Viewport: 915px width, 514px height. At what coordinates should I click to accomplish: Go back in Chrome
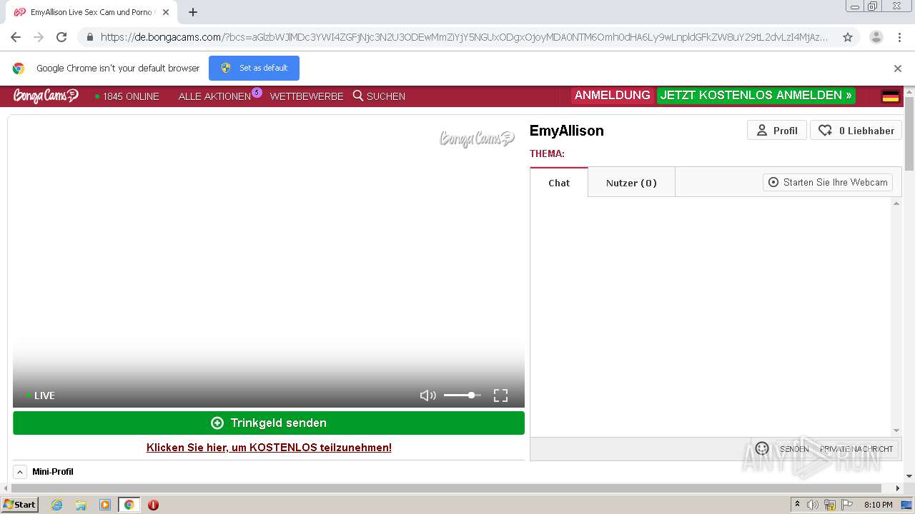16,37
